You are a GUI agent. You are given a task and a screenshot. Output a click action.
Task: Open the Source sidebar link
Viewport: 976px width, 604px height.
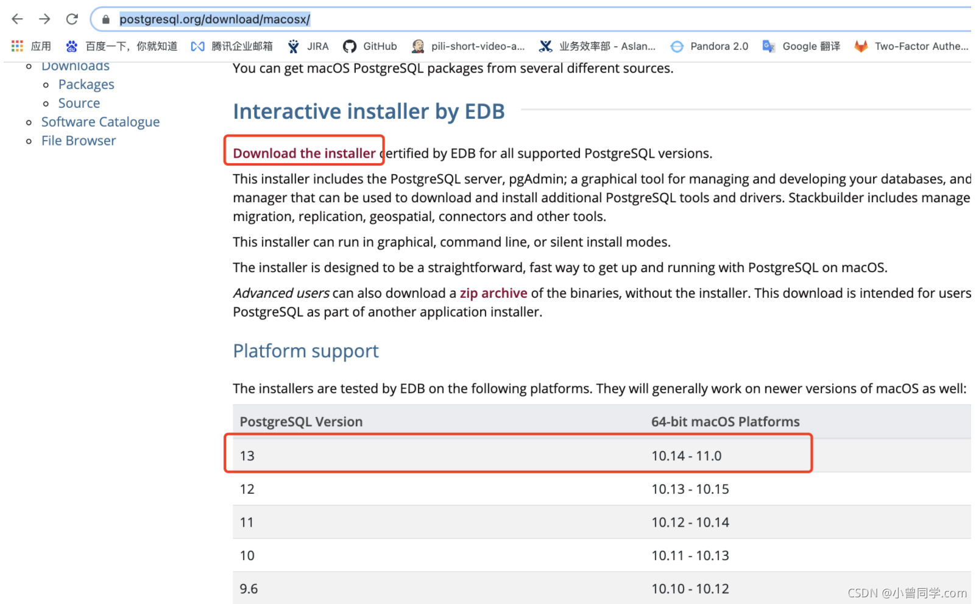pyautogui.click(x=79, y=103)
